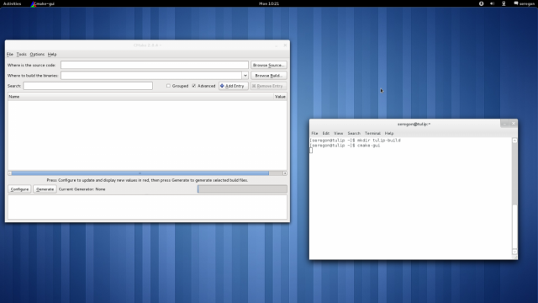Click the clock in the top bar
Viewport: 538px width, 303px height.
click(x=269, y=3)
